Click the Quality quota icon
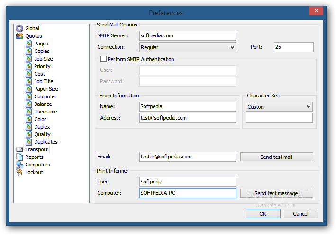 (x=29, y=134)
